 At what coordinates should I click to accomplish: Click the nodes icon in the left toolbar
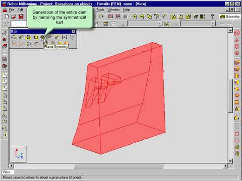[5, 33]
